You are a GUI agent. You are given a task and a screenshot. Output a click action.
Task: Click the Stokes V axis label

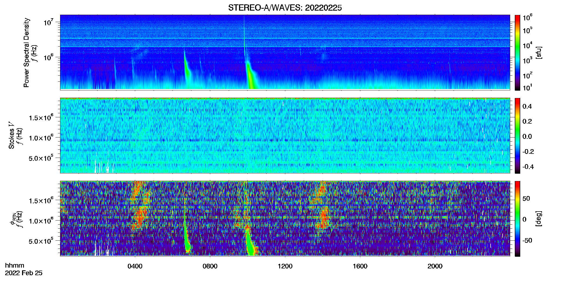tap(11, 135)
